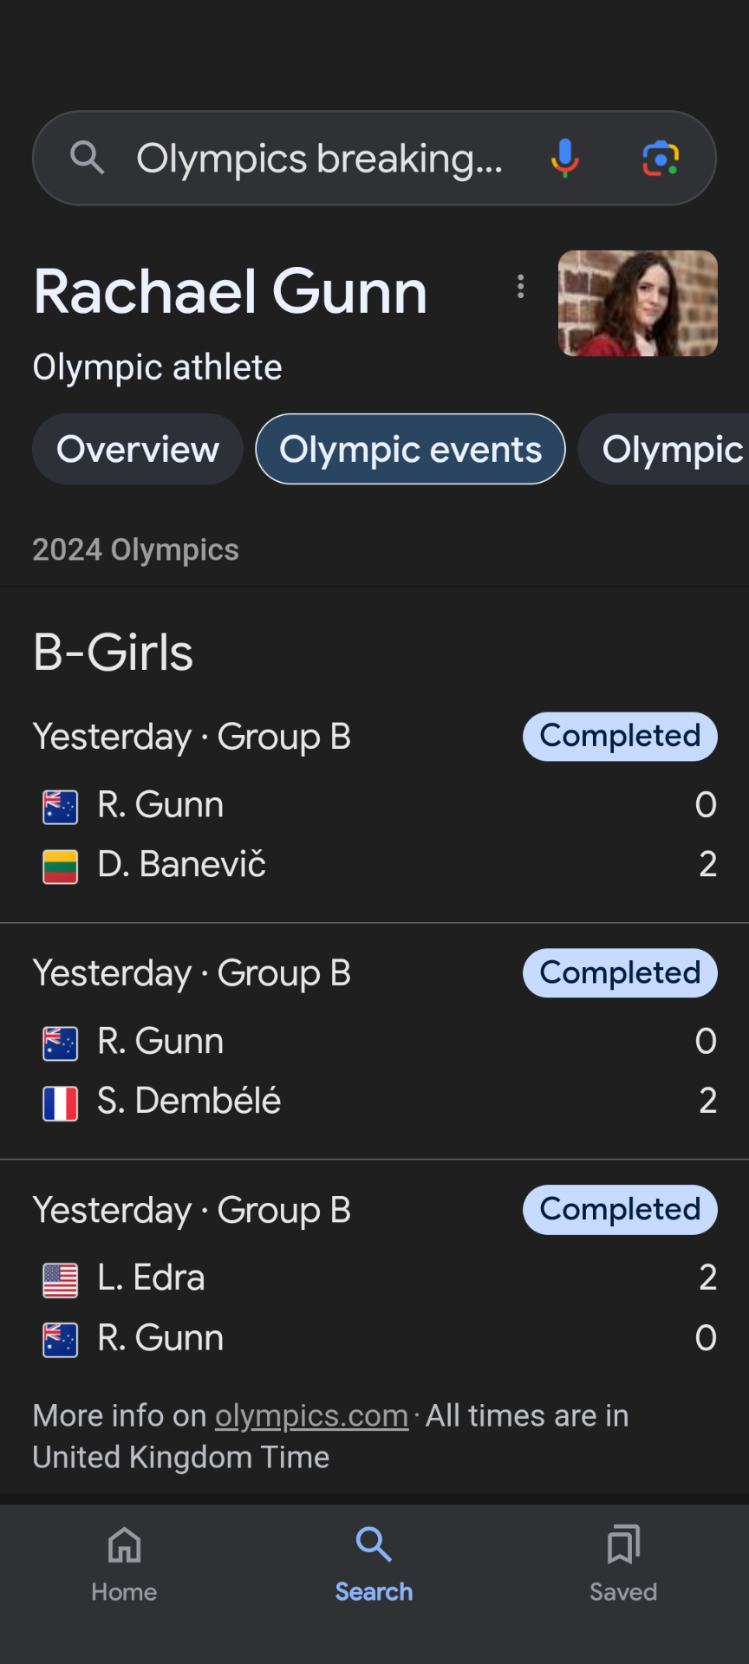Open the three-dot menu beside Rachael Gunn

(x=520, y=287)
